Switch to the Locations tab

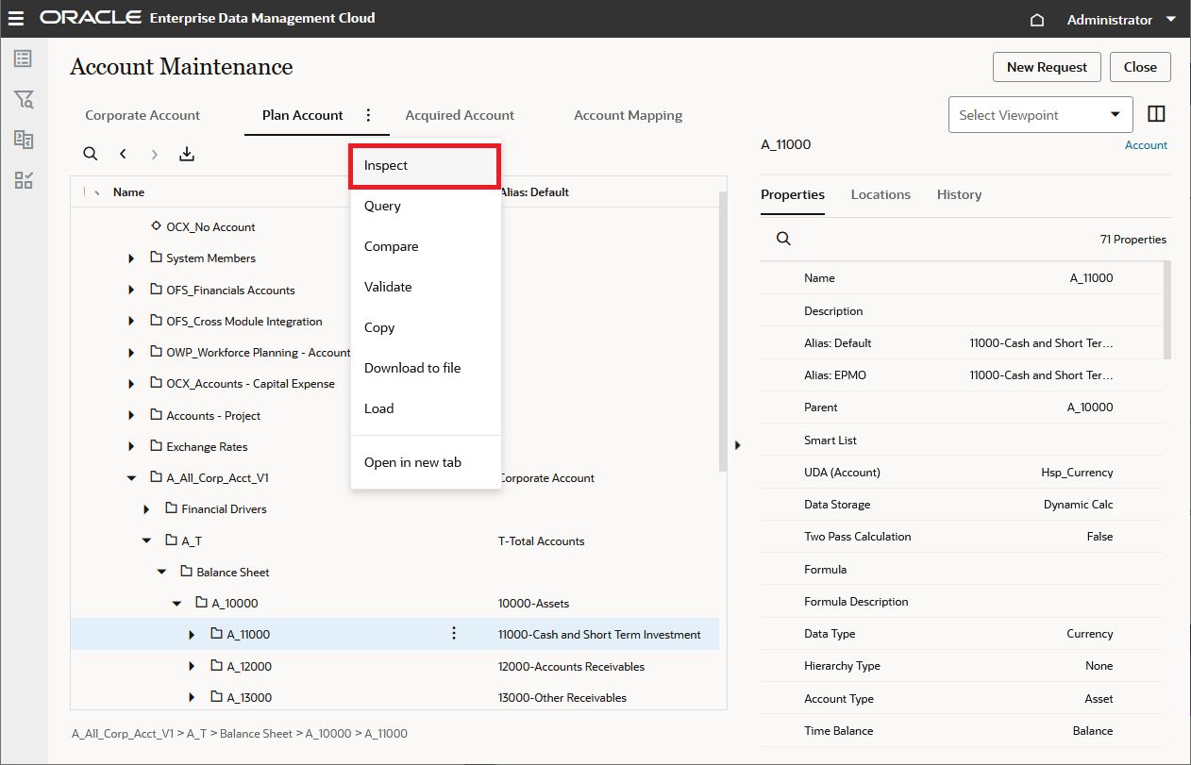pos(881,194)
